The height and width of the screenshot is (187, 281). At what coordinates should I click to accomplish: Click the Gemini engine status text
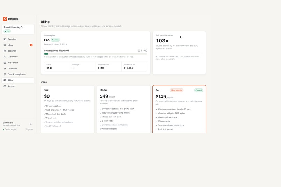10,130
